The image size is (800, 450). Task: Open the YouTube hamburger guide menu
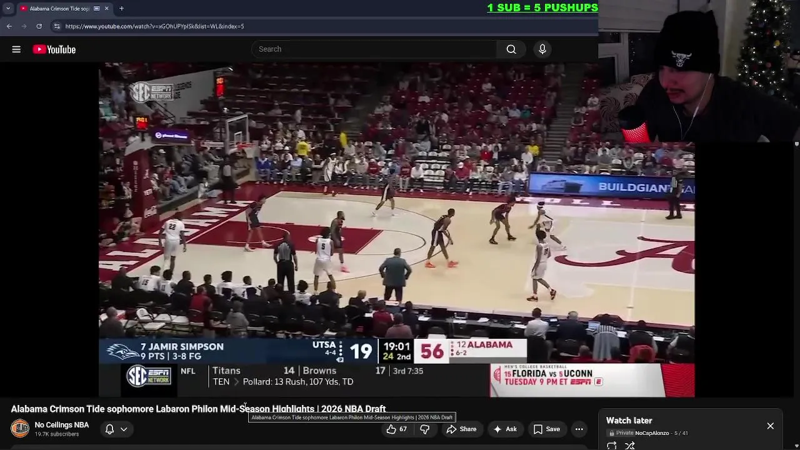16,49
